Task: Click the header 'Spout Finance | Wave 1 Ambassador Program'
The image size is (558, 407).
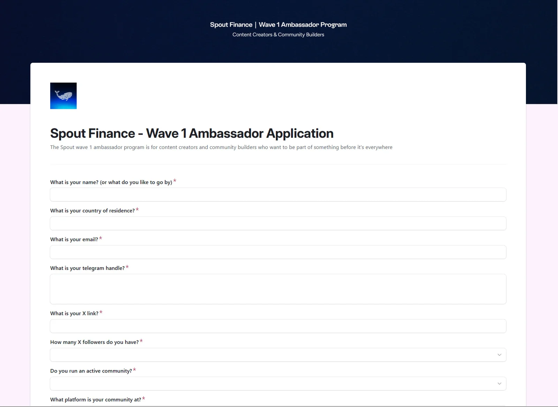Action: tap(278, 25)
